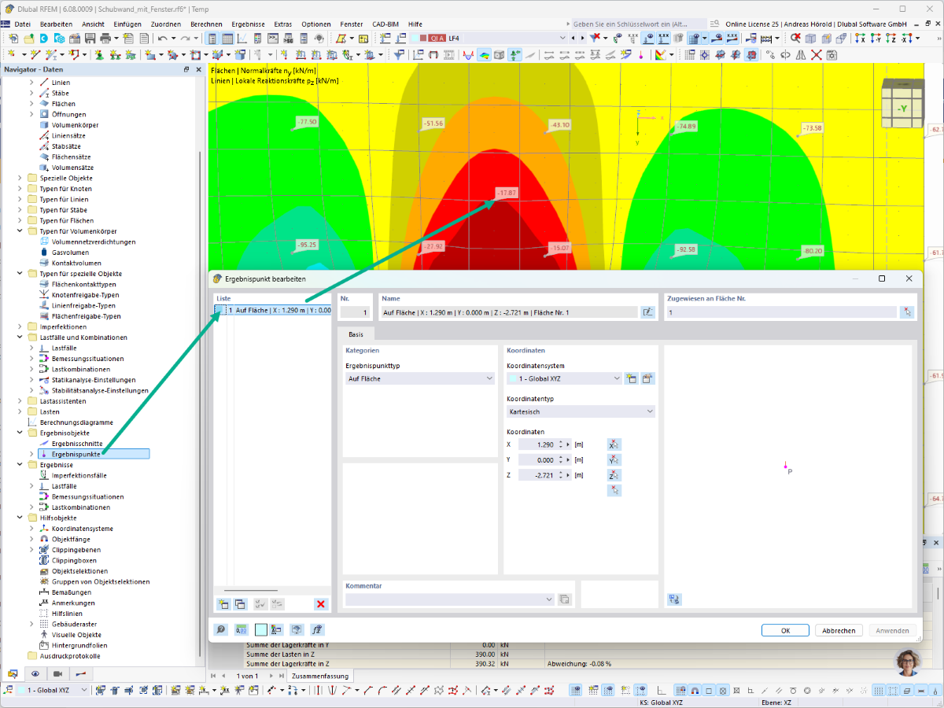The image size is (944, 708).
Task: Open the Kommentar dropdown
Action: (450, 599)
